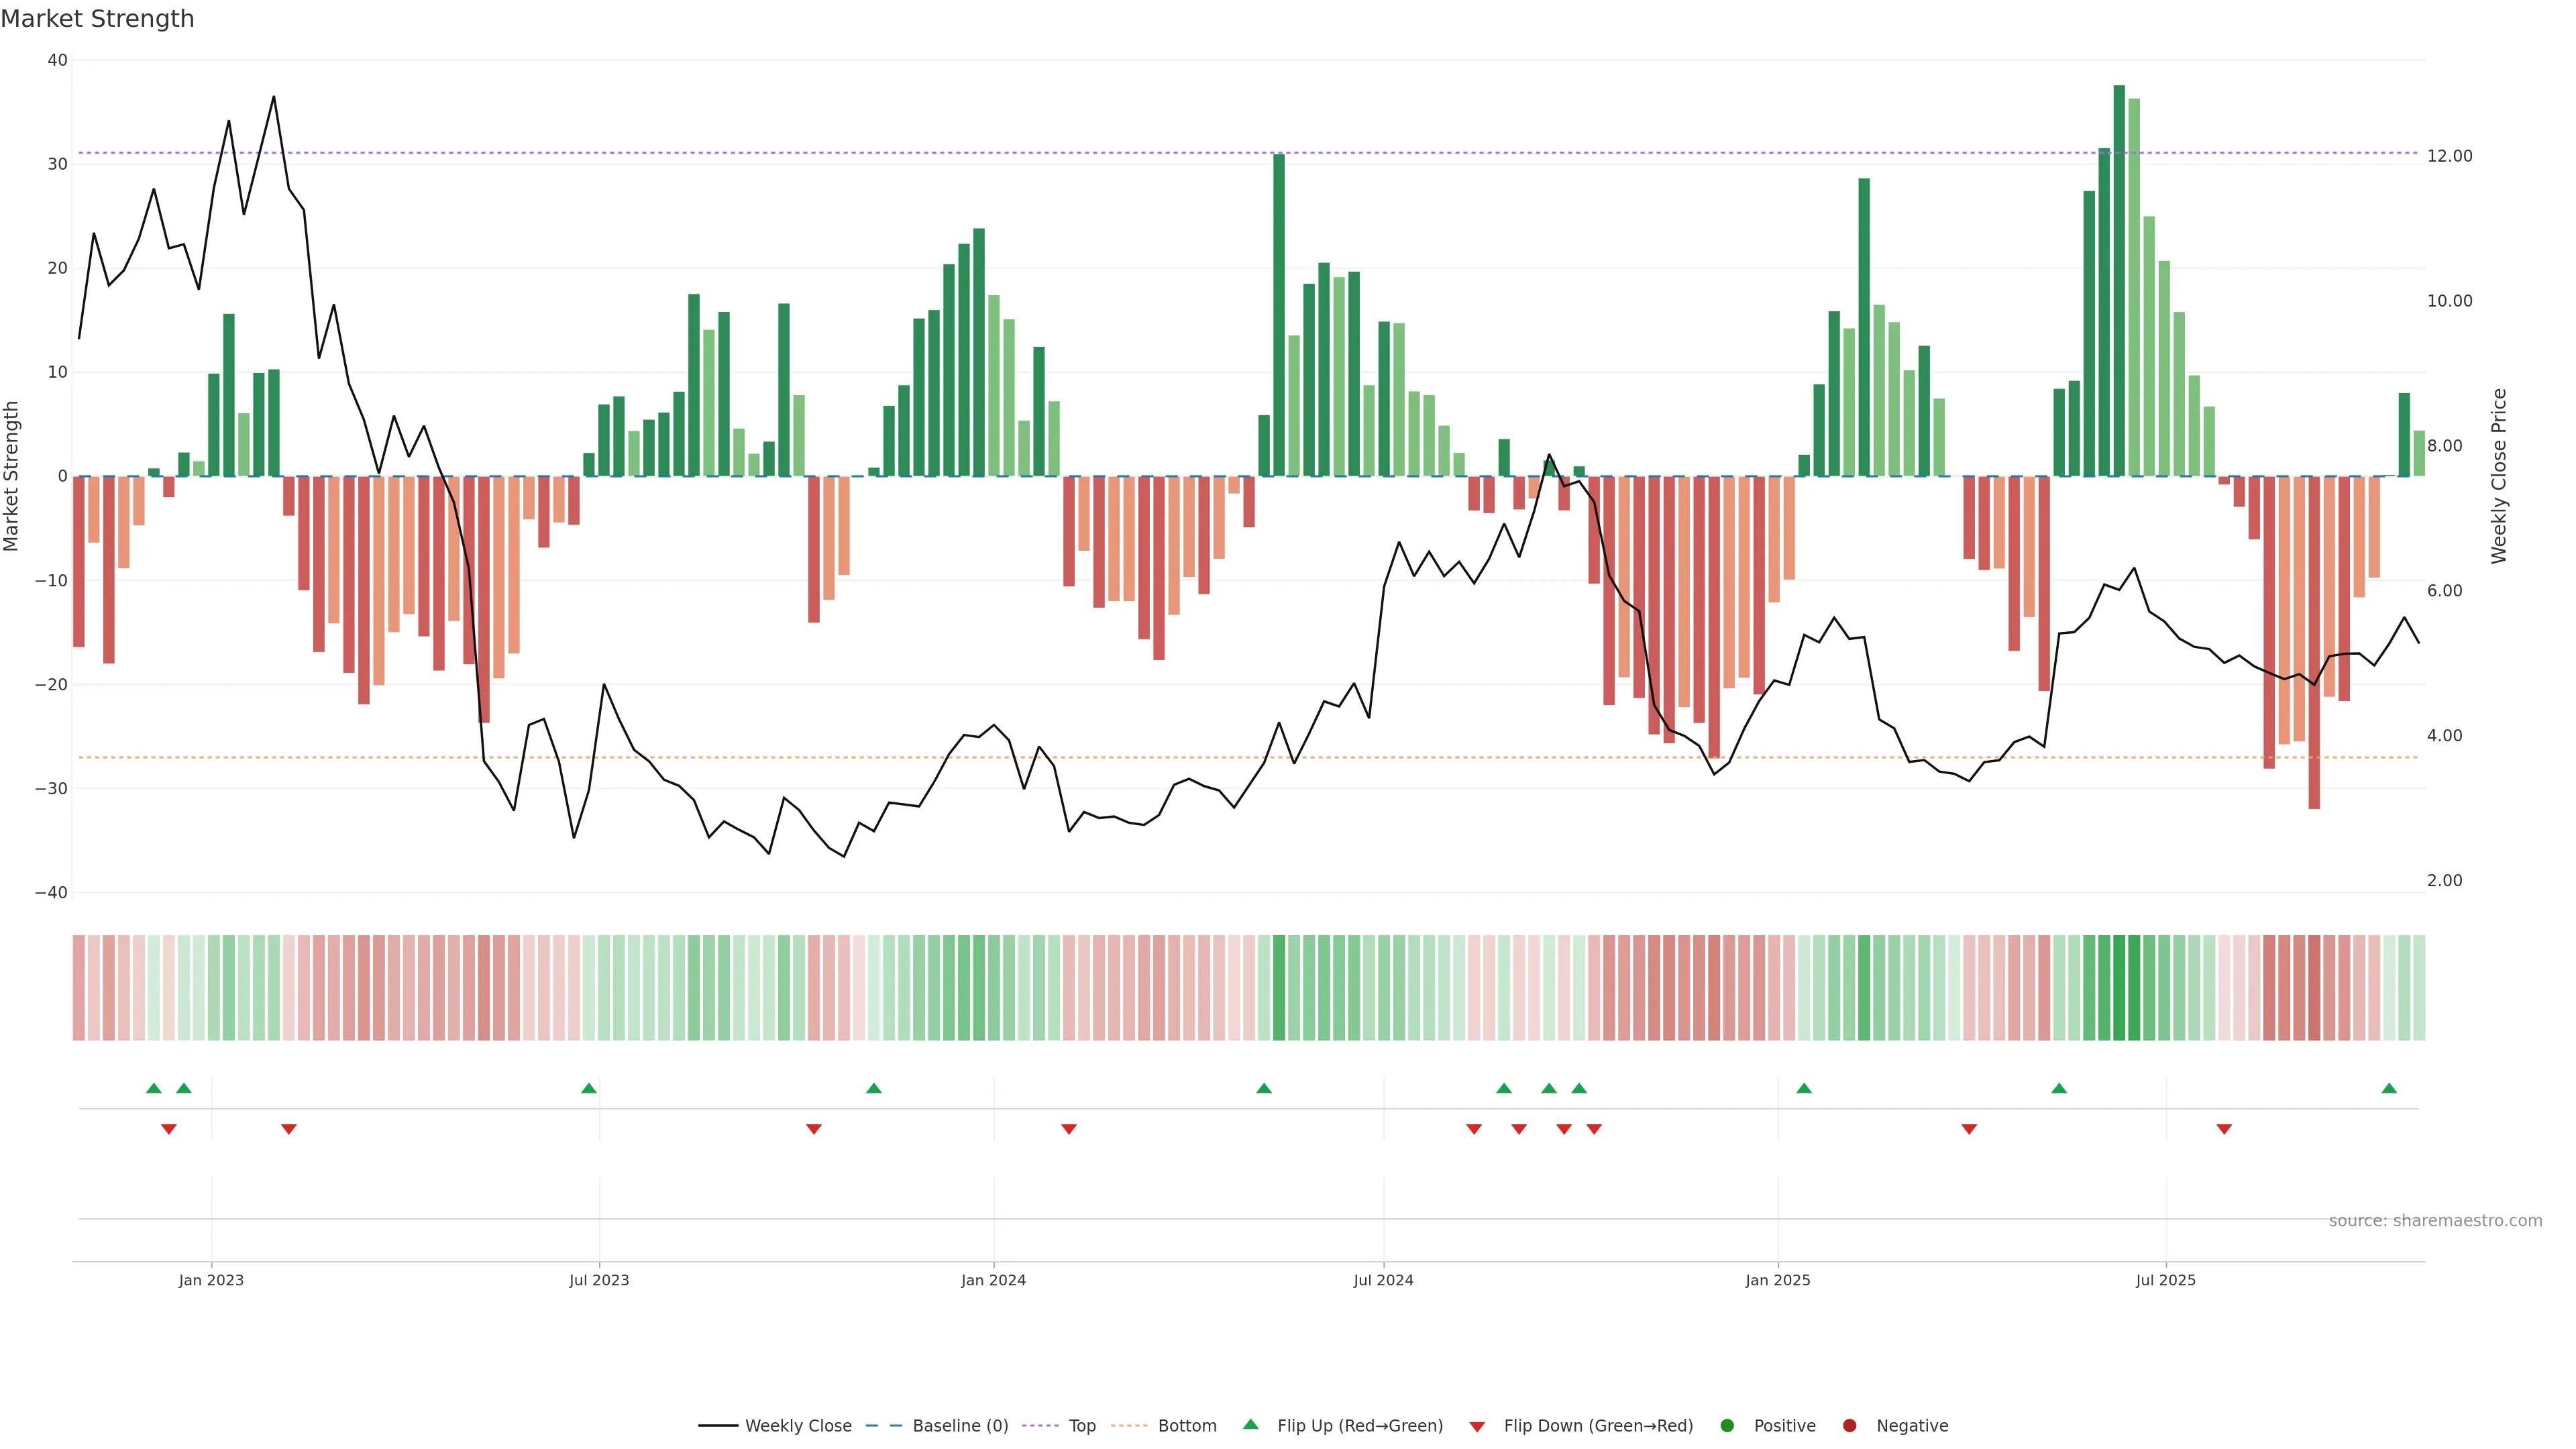Click the source: sharemaestro.com text
Screen dimensions: 2576x1449
coord(2435,1221)
